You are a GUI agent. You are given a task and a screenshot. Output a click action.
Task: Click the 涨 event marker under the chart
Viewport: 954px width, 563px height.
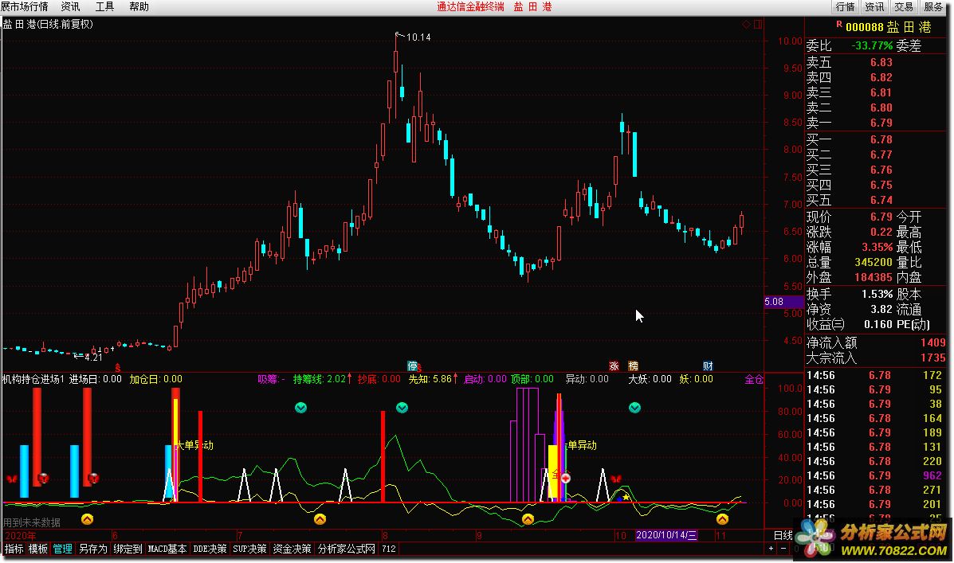614,366
